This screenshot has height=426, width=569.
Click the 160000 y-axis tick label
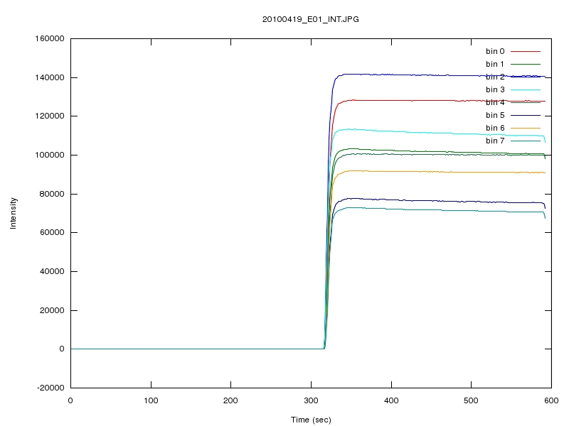tap(50, 38)
